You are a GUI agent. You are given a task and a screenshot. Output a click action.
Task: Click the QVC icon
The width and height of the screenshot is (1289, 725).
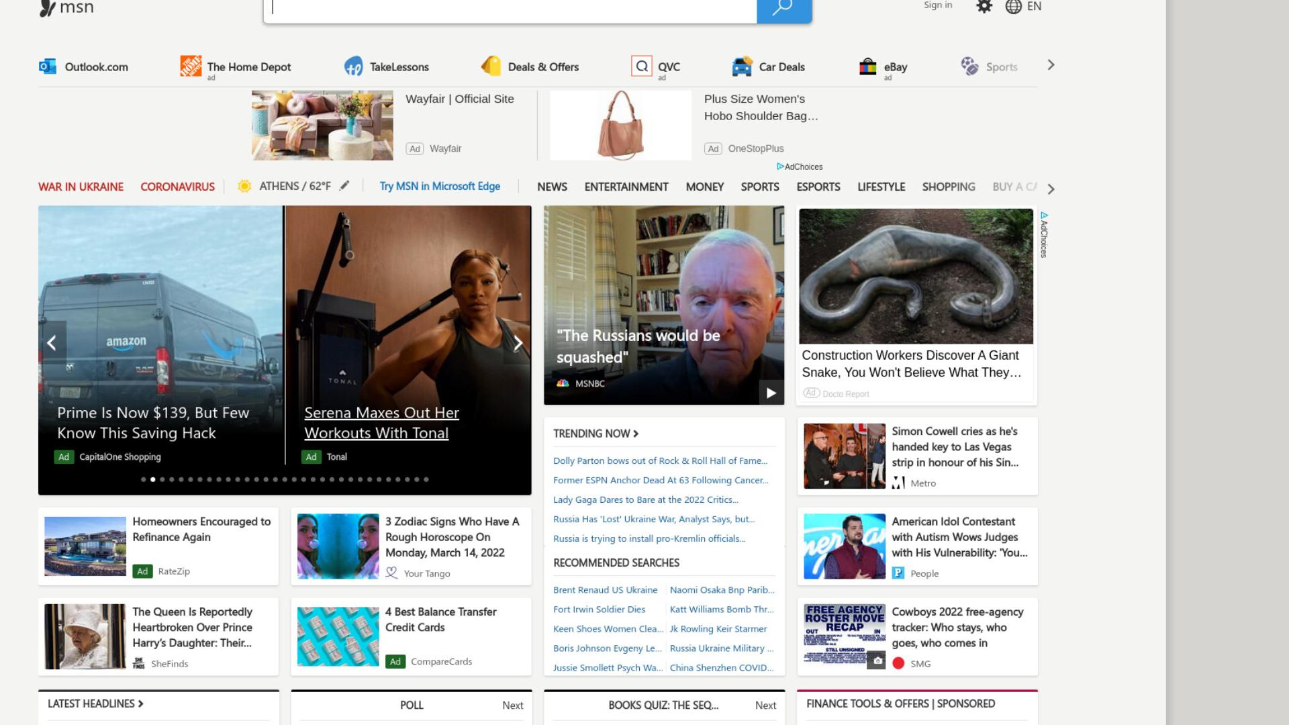point(642,66)
